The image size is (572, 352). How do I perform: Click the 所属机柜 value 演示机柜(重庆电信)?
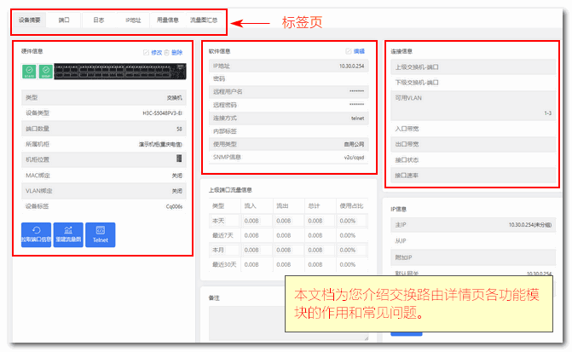[x=160, y=144]
